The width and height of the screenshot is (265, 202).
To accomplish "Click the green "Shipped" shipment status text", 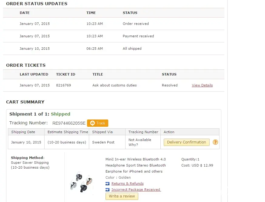I will point(61,114).
